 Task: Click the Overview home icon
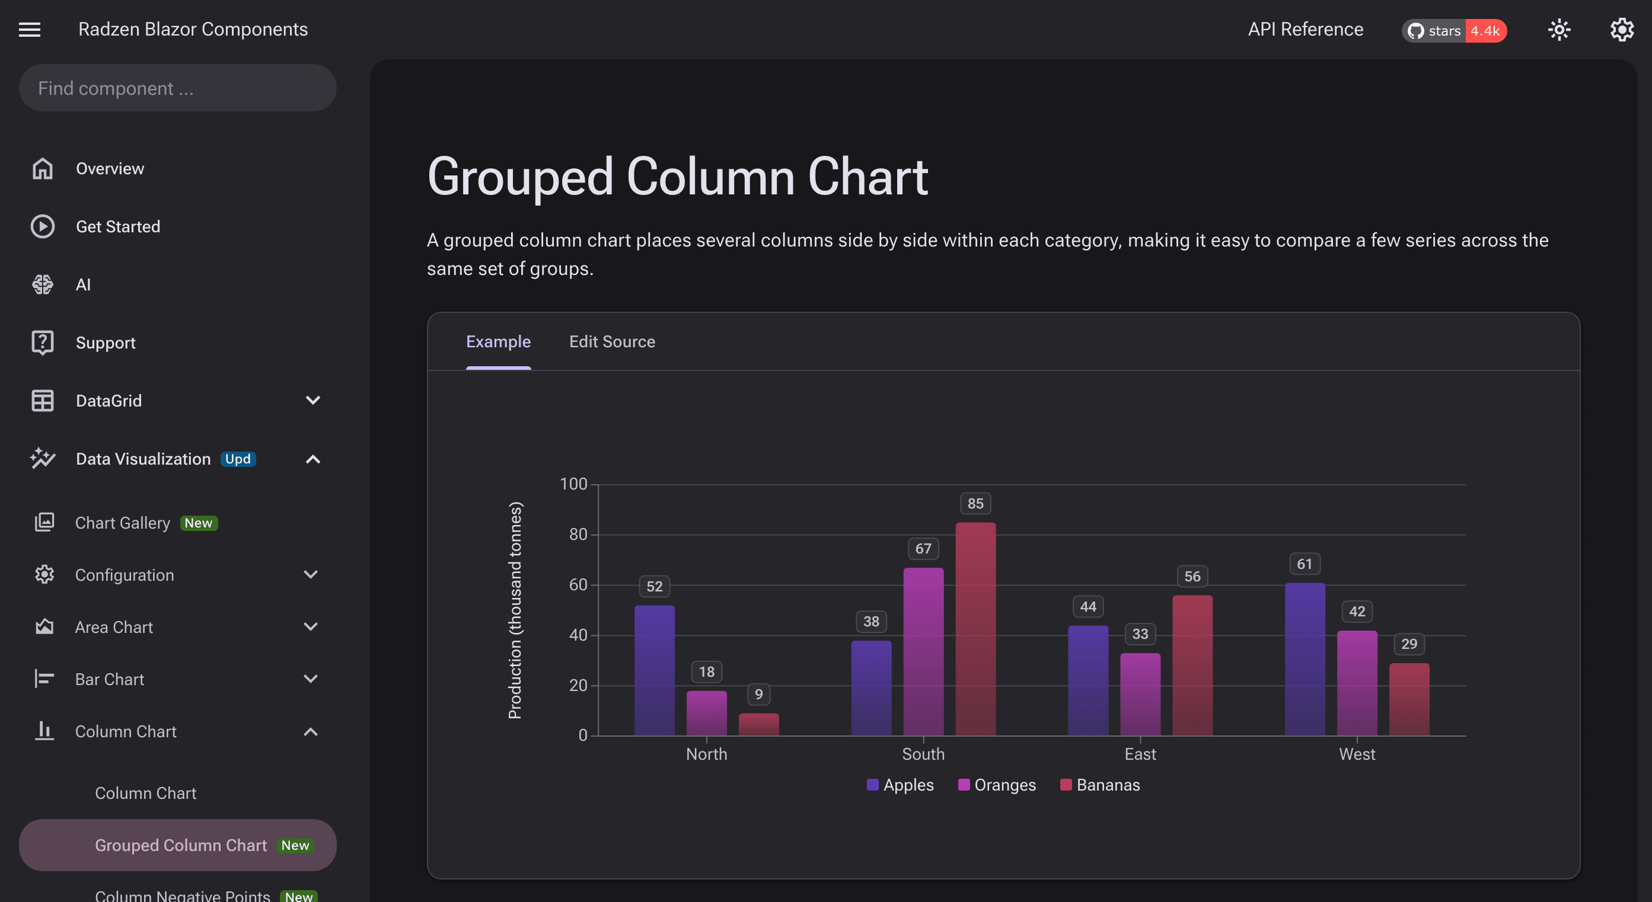(x=43, y=168)
